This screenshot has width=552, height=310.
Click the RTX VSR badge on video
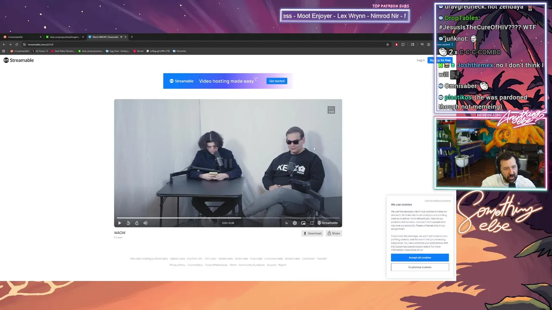tap(331, 110)
